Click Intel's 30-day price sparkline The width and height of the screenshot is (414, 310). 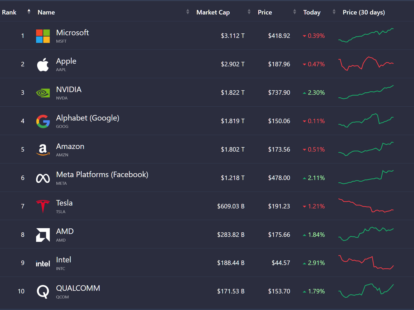point(366,262)
